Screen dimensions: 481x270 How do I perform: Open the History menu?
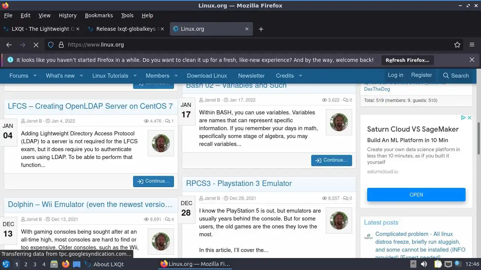(68, 15)
